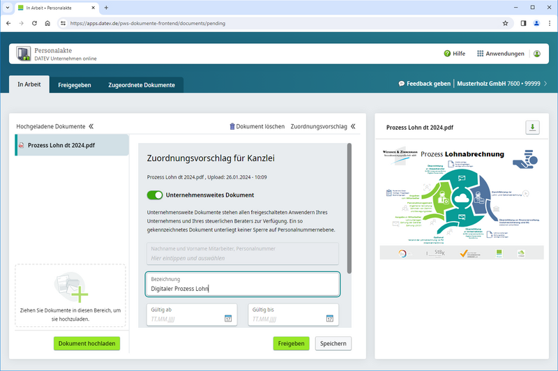The width and height of the screenshot is (558, 371).
Task: Collapse Hochgeladene Dokumente panel
Action: point(91,126)
